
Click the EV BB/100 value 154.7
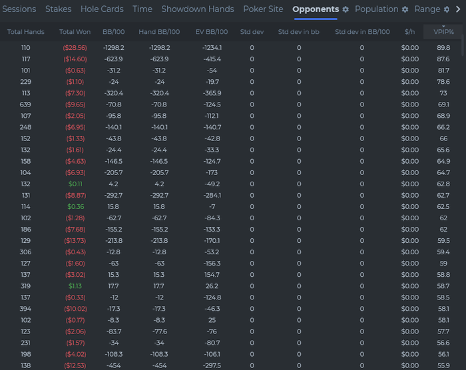click(x=212, y=275)
